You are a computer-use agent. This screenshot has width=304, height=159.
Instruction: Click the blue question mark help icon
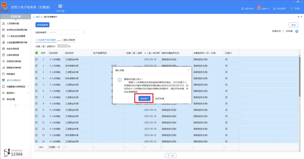(297, 31)
